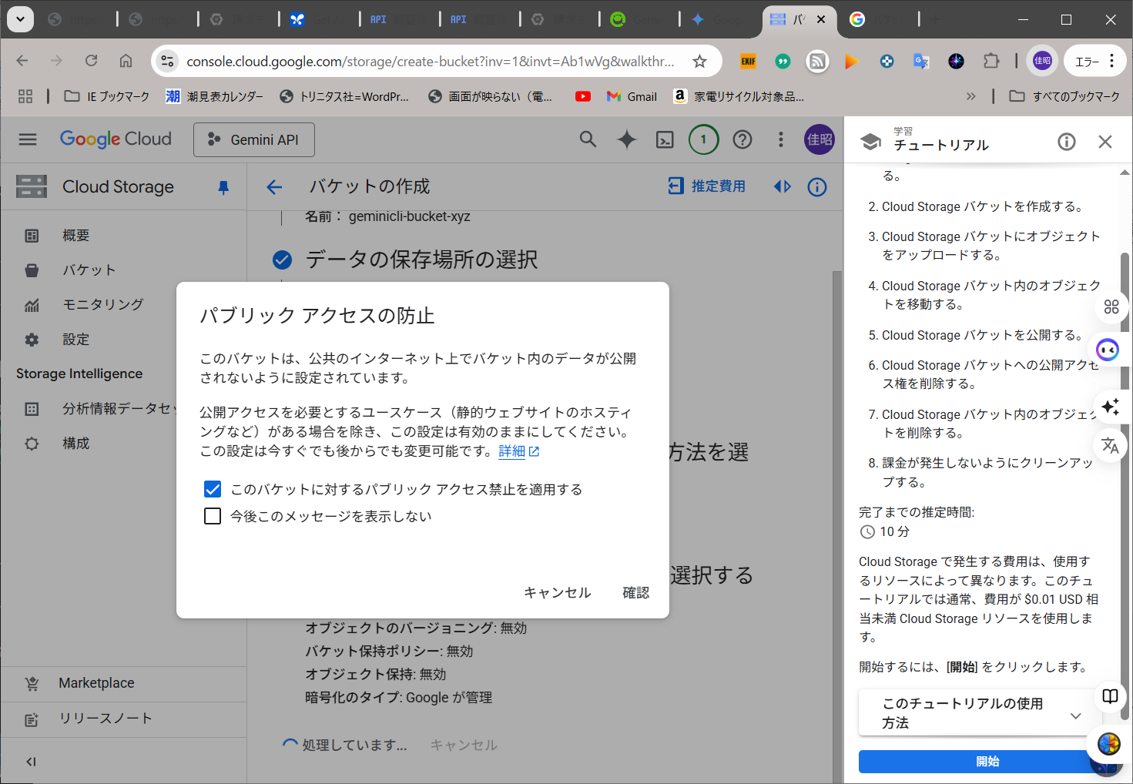Close the チュートリアル panel
Screen dimensions: 1133x784
[1105, 142]
